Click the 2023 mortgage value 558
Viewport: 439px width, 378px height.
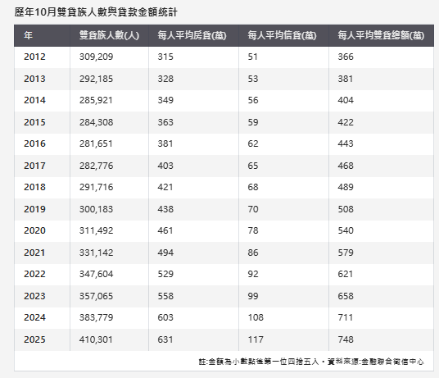tap(165, 296)
